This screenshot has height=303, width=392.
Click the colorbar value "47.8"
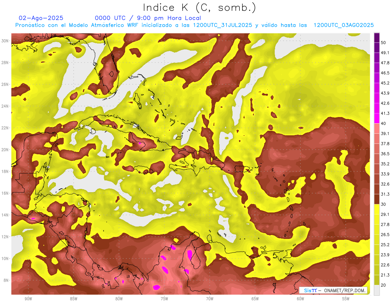coord(385,63)
